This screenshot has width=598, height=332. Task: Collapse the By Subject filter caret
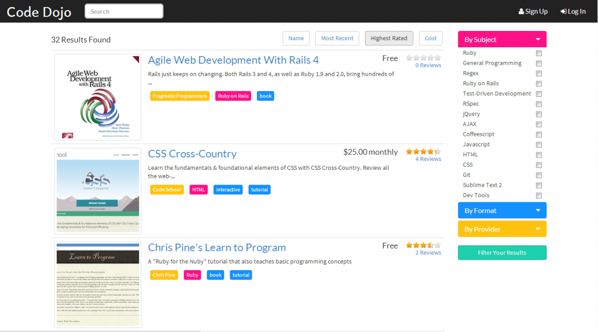pos(538,39)
